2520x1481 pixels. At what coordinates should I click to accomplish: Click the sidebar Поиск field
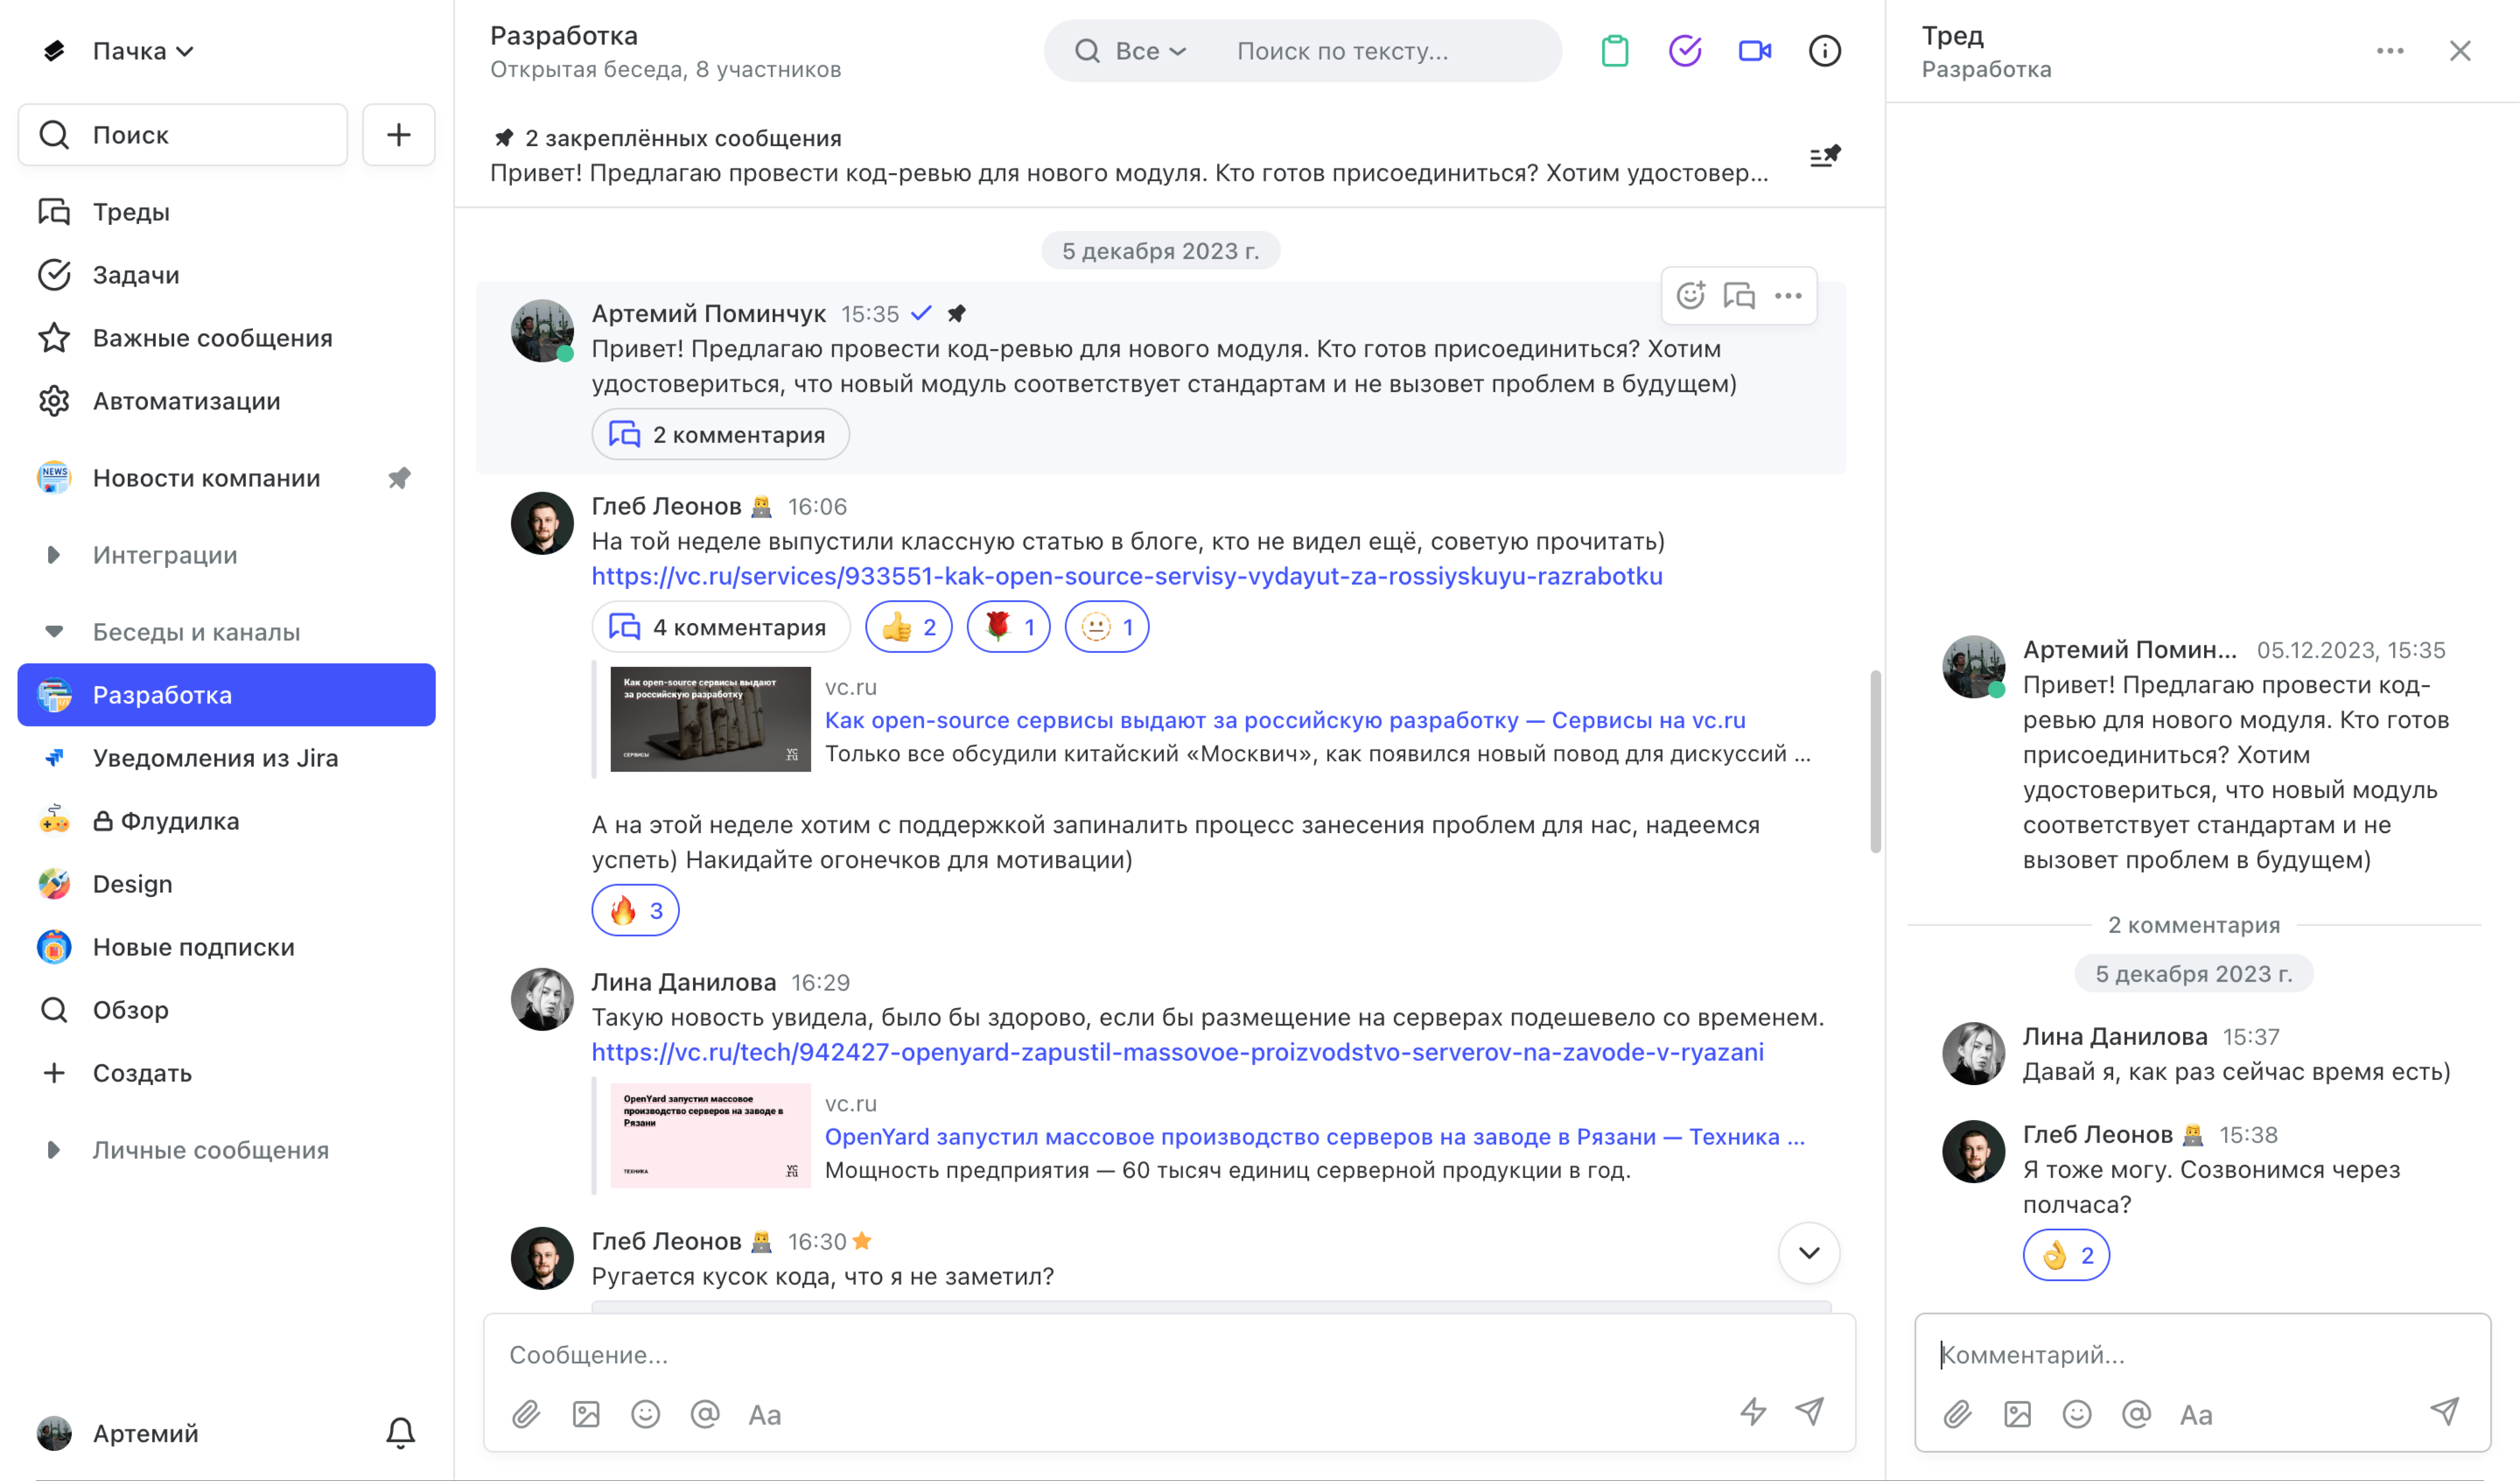[183, 135]
